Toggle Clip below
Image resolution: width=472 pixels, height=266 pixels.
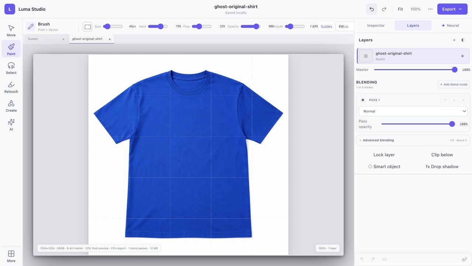point(442,155)
